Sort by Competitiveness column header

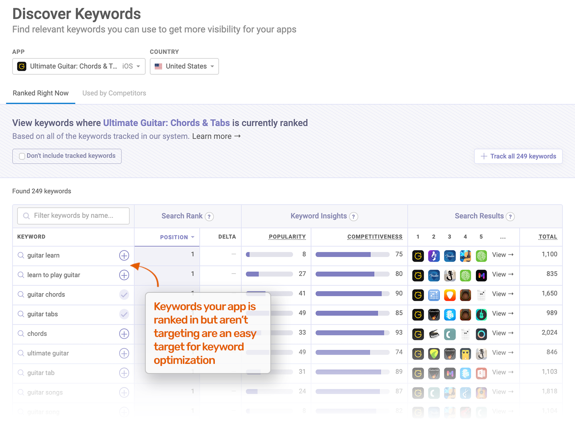pos(375,237)
